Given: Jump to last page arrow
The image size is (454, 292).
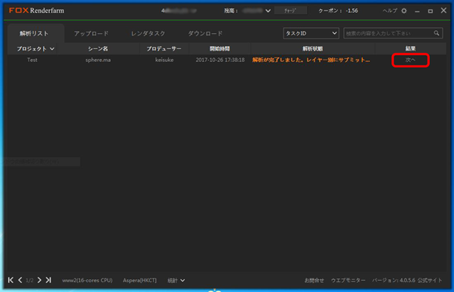Looking at the screenshot, I should point(48,280).
